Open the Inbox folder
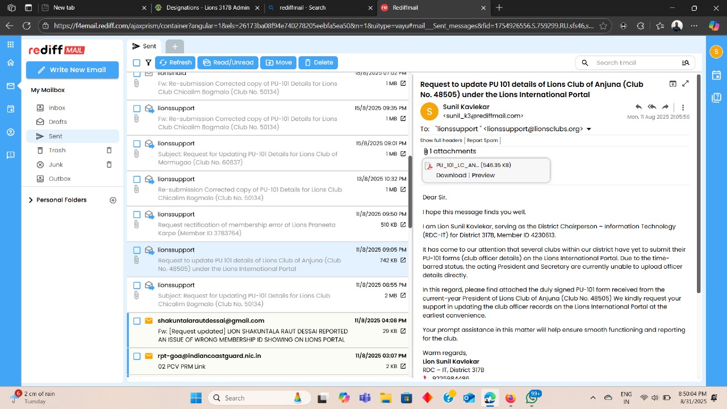The image size is (727, 409). [57, 108]
